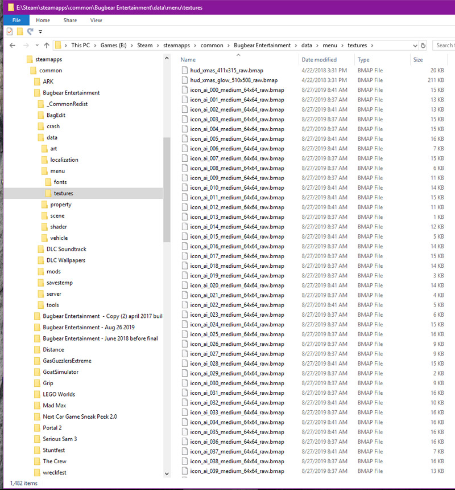
Task: Select icon_ai_000_medium_64x64_raw.bmap
Action: [x=237, y=90]
